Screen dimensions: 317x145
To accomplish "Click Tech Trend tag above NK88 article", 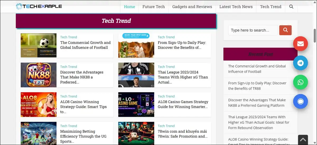I will [x=68, y=67].
